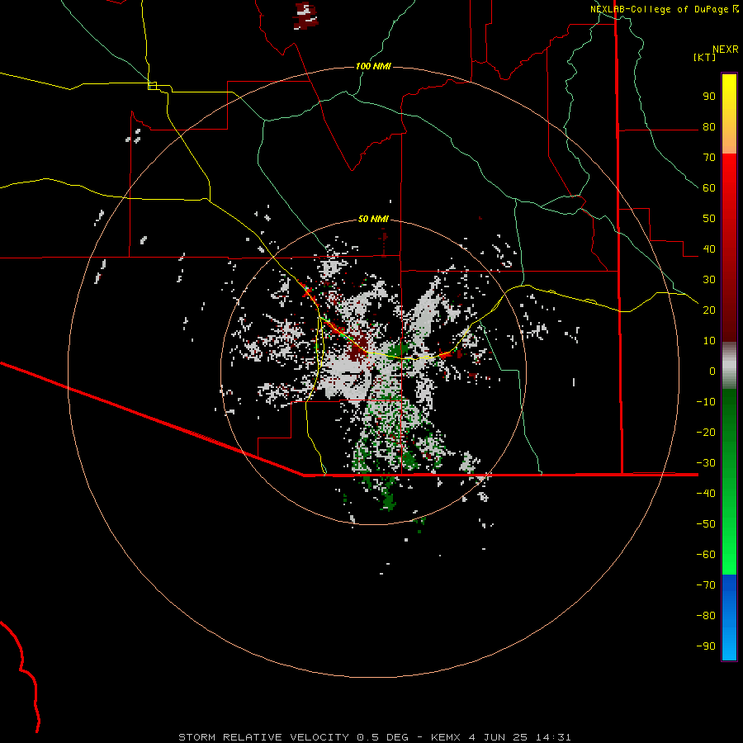
Task: Select the 60 value on velocity scale
Action: tap(709, 188)
